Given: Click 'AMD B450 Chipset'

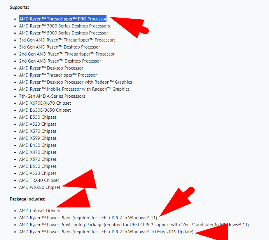Looking at the screenshot, I should [x=38, y=146].
